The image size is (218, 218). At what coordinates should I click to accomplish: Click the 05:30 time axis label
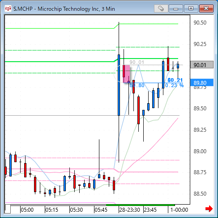pyautogui.click(x=77, y=210)
